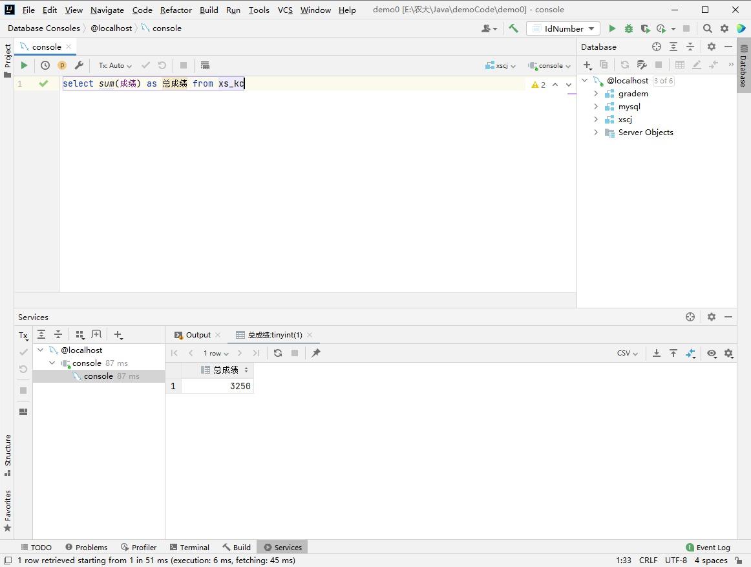Open the Tx: Auto transaction dropdown

pyautogui.click(x=115, y=65)
